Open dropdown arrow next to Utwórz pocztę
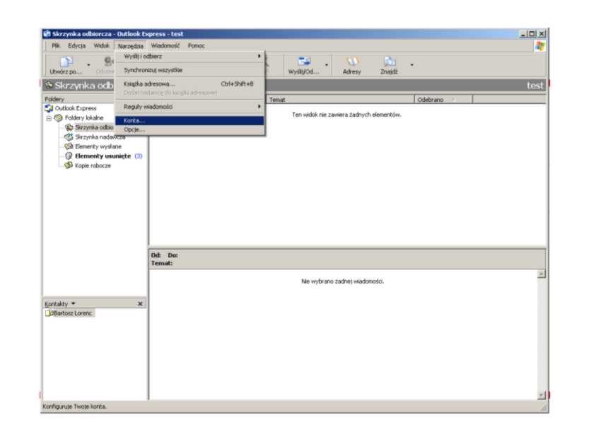This screenshot has height=442, width=589. 88,66
